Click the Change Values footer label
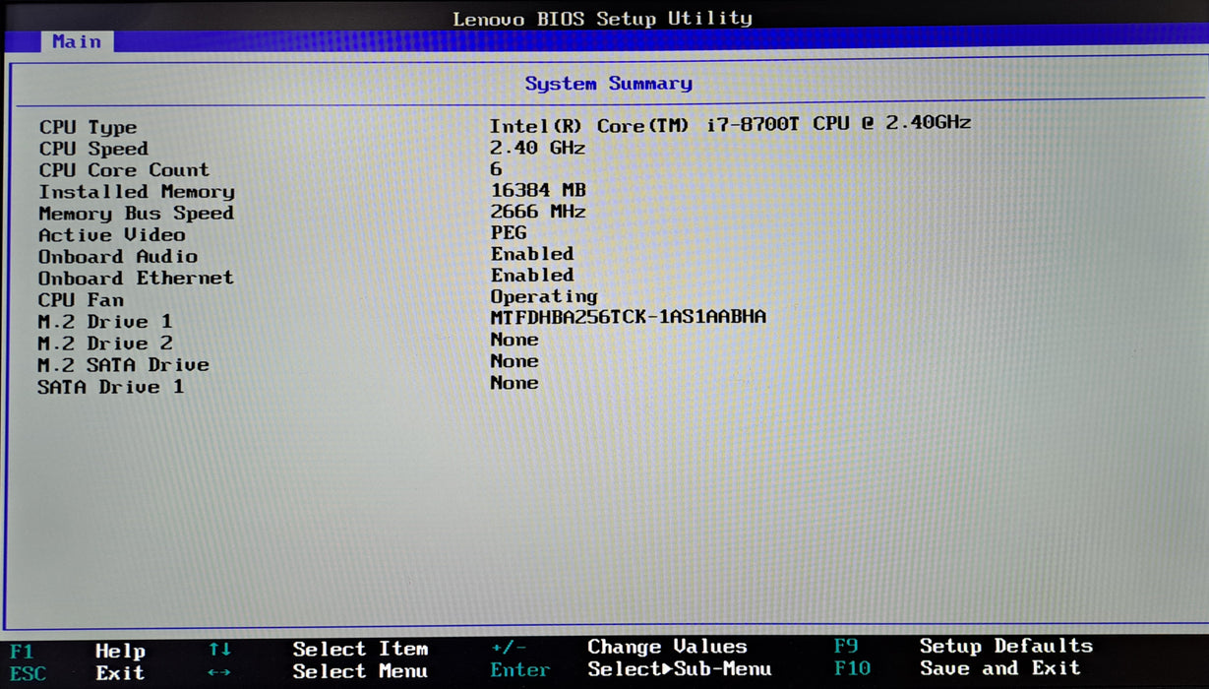This screenshot has width=1209, height=689. 667,647
